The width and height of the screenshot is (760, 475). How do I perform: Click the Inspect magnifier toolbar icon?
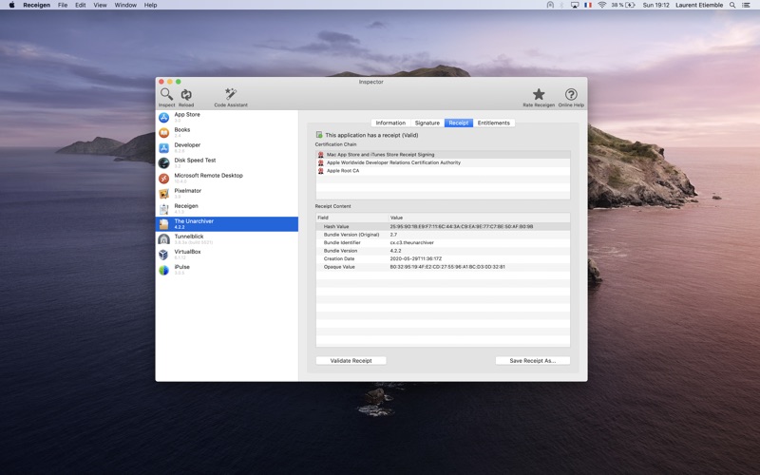[166, 94]
